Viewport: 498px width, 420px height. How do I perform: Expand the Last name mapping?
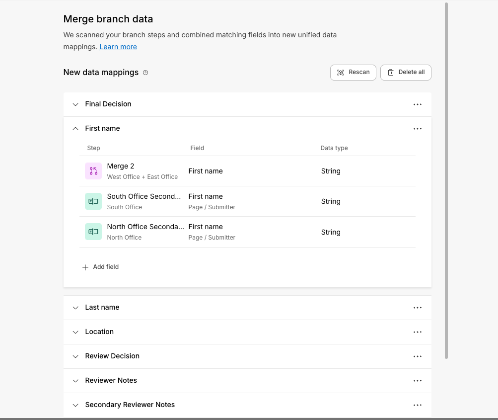[75, 308]
